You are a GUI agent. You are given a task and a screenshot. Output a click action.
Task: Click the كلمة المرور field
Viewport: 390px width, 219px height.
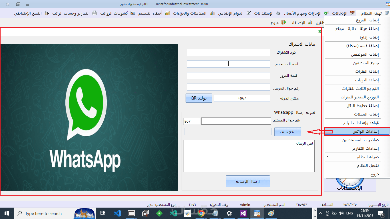228,76
